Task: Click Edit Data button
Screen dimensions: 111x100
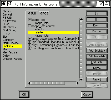Action: click(97, 62)
